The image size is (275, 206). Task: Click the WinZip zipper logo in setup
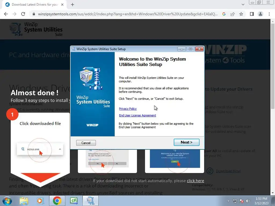91,79
